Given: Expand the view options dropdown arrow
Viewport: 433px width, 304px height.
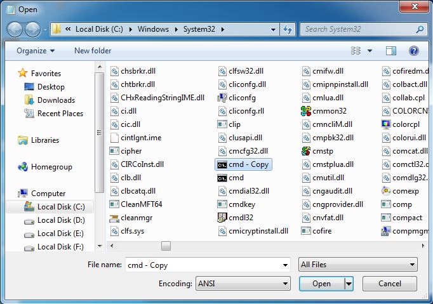Looking at the screenshot, I should [x=370, y=51].
